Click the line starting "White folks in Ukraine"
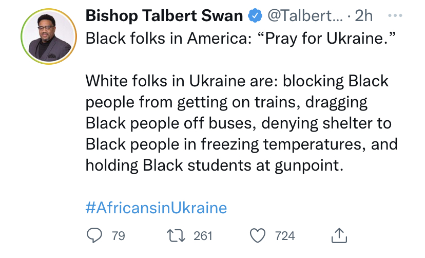This screenshot has width=425, height=258. [237, 82]
